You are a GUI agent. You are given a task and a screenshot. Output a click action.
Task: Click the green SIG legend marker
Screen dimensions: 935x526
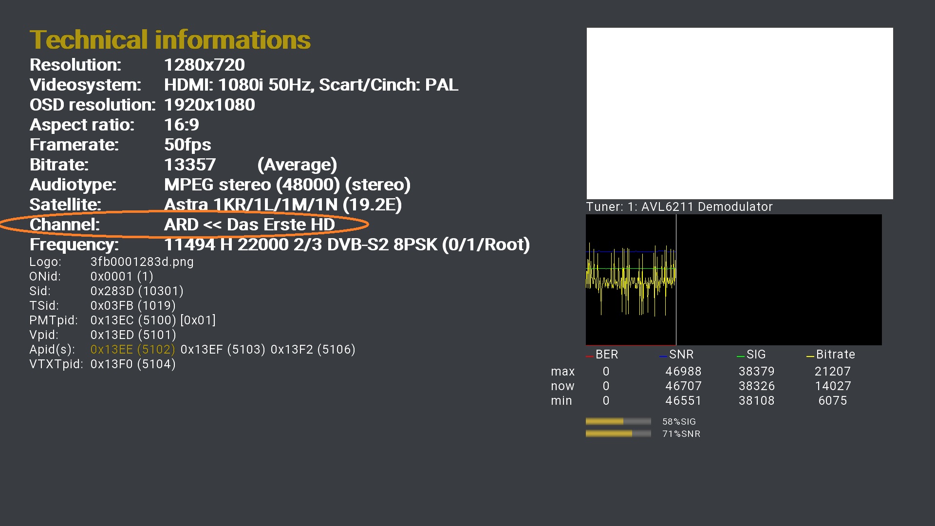pos(740,357)
